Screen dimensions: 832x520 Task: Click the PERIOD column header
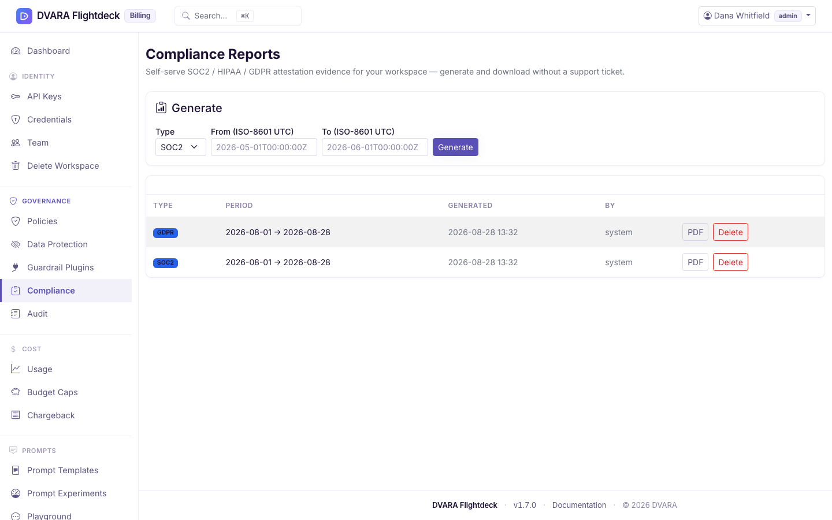click(239, 206)
